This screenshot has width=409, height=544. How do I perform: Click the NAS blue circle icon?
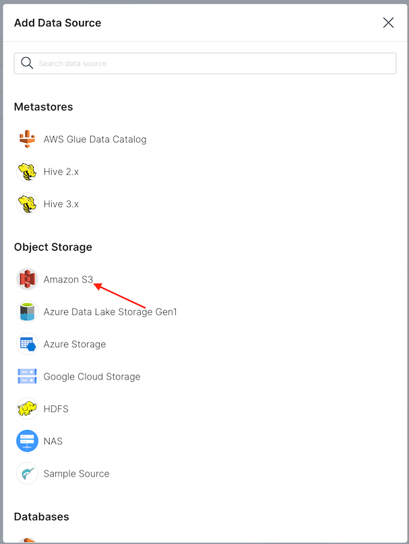point(27,442)
